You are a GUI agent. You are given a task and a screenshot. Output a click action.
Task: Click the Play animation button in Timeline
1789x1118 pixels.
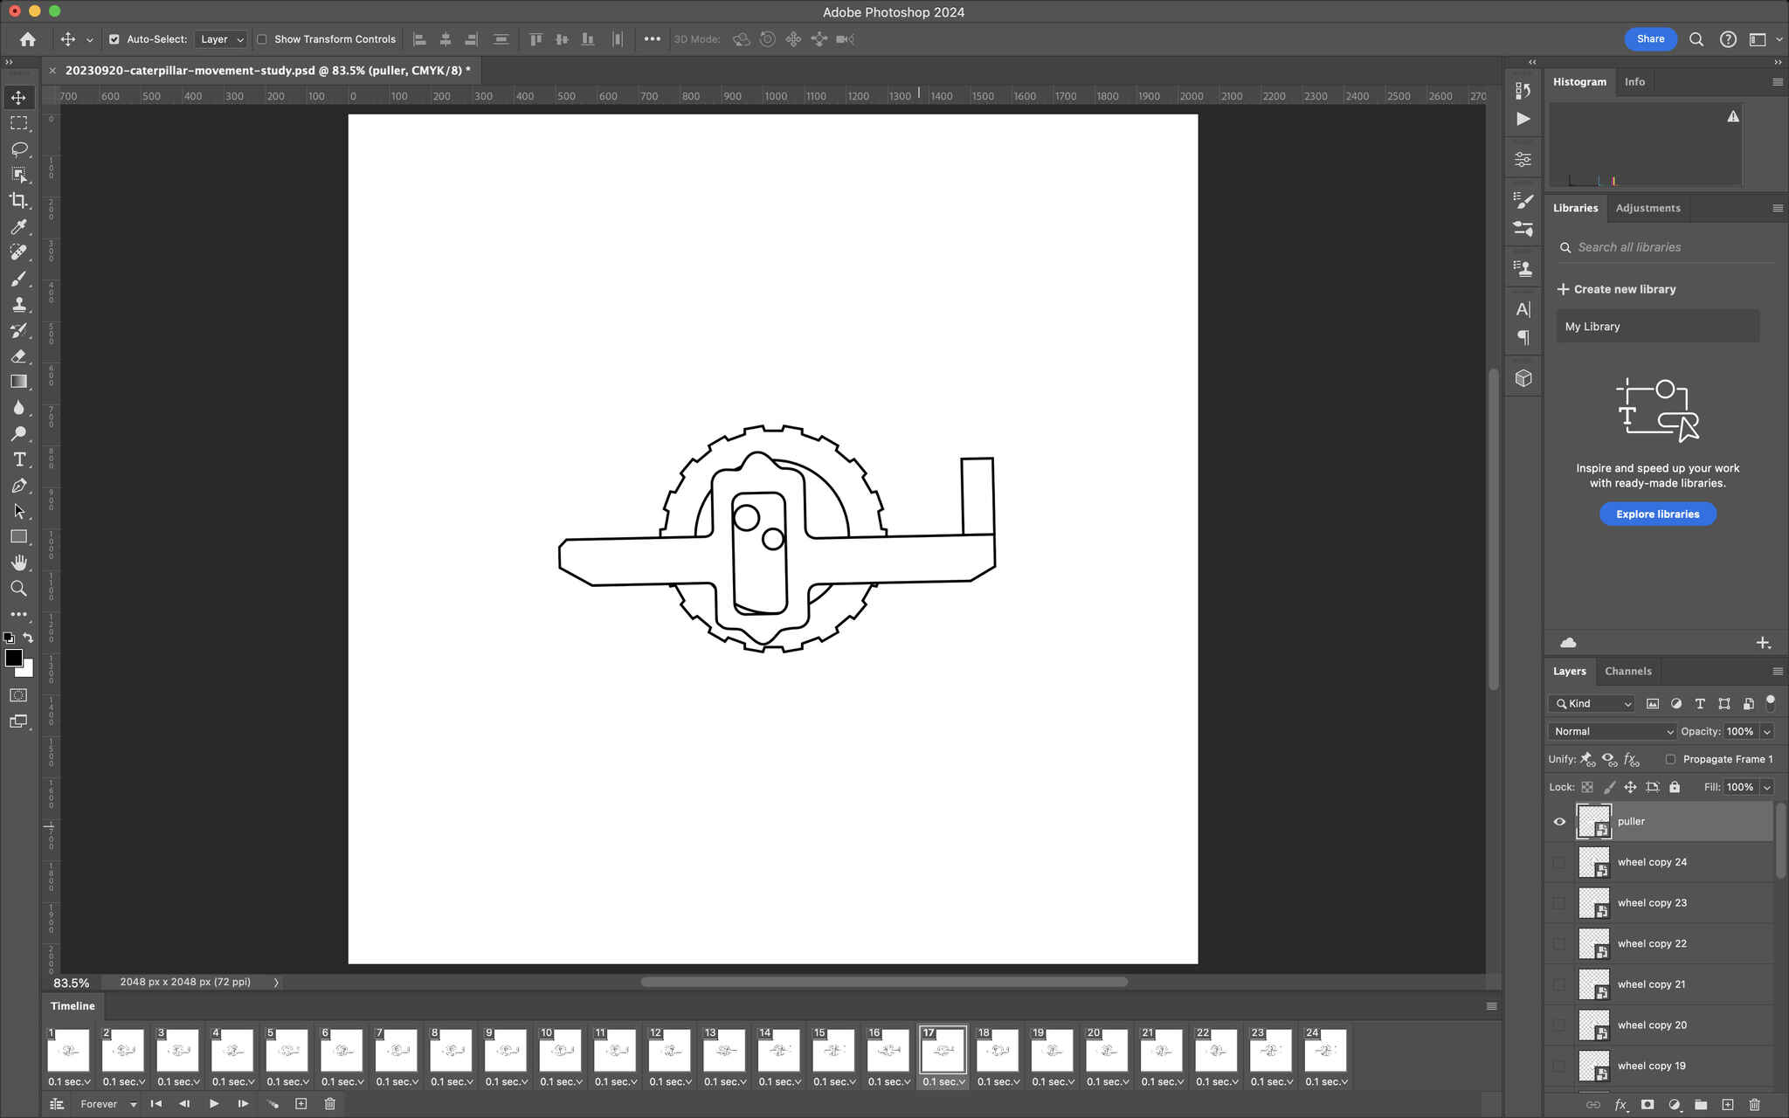(213, 1104)
